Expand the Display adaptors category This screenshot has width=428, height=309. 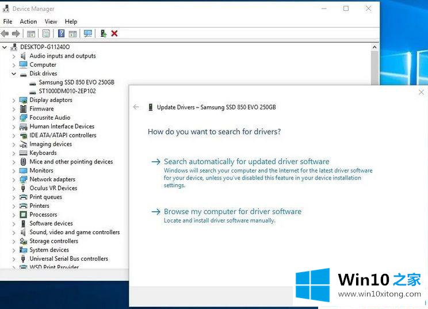(x=14, y=100)
